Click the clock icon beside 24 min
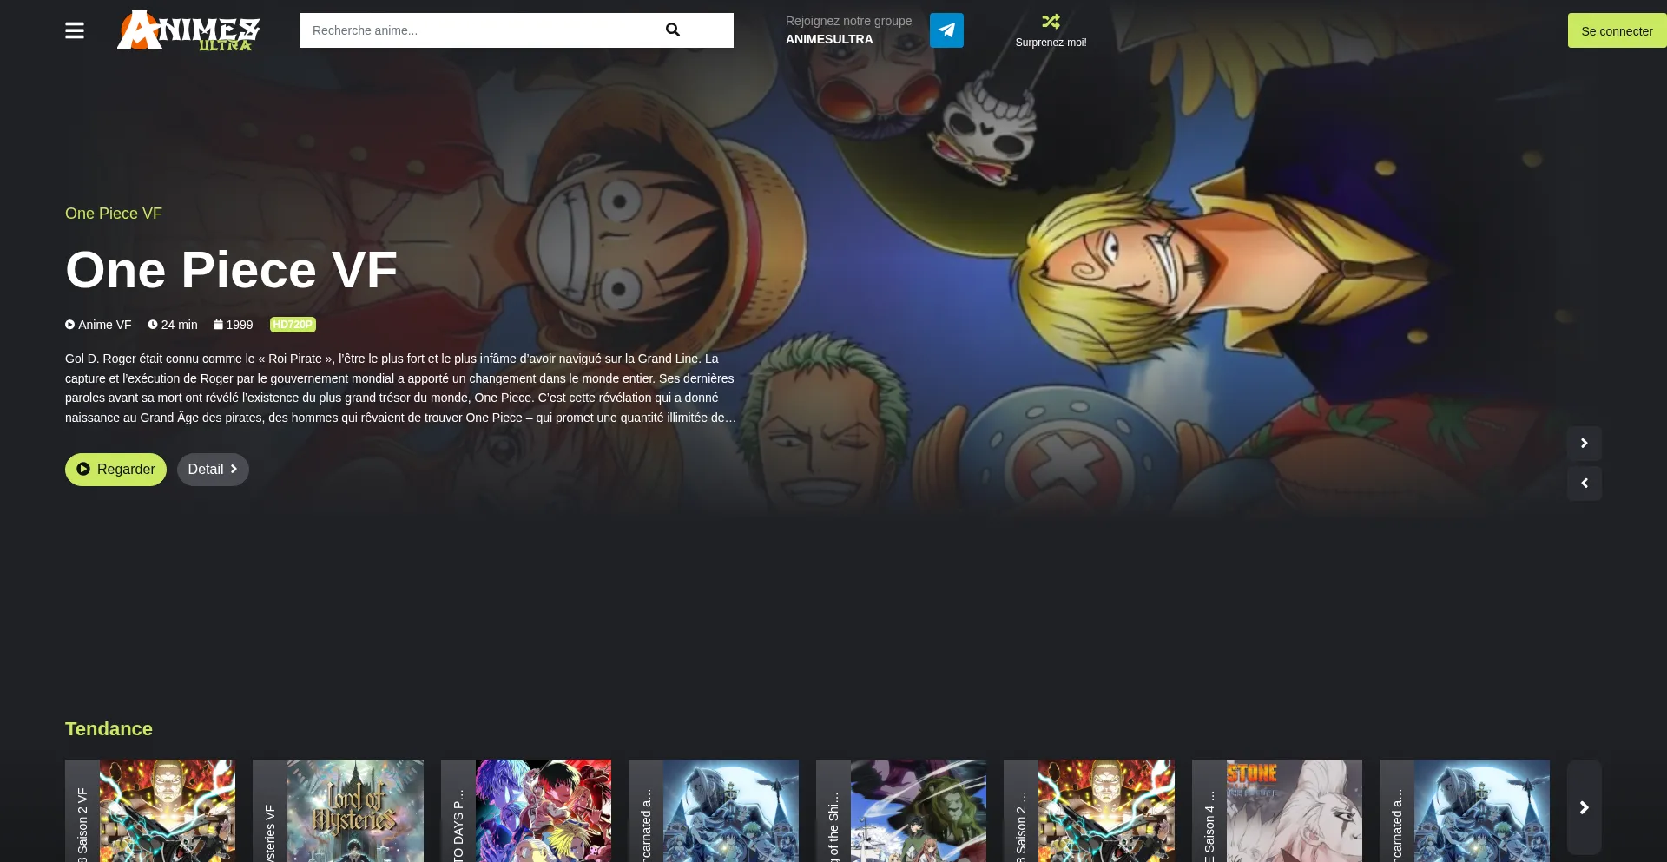The width and height of the screenshot is (1667, 862). (x=152, y=325)
